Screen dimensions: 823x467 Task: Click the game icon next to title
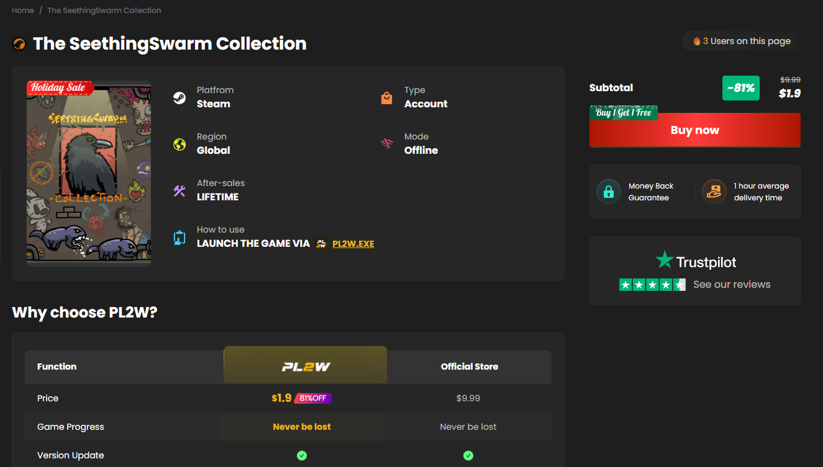[x=19, y=44]
